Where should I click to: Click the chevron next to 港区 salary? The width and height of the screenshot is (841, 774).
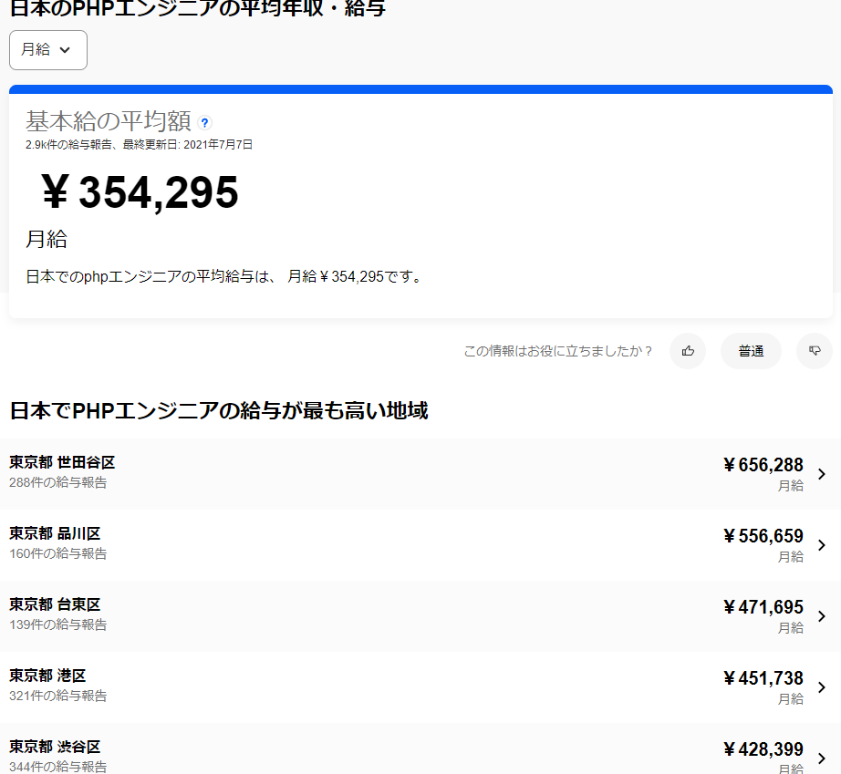tap(821, 687)
